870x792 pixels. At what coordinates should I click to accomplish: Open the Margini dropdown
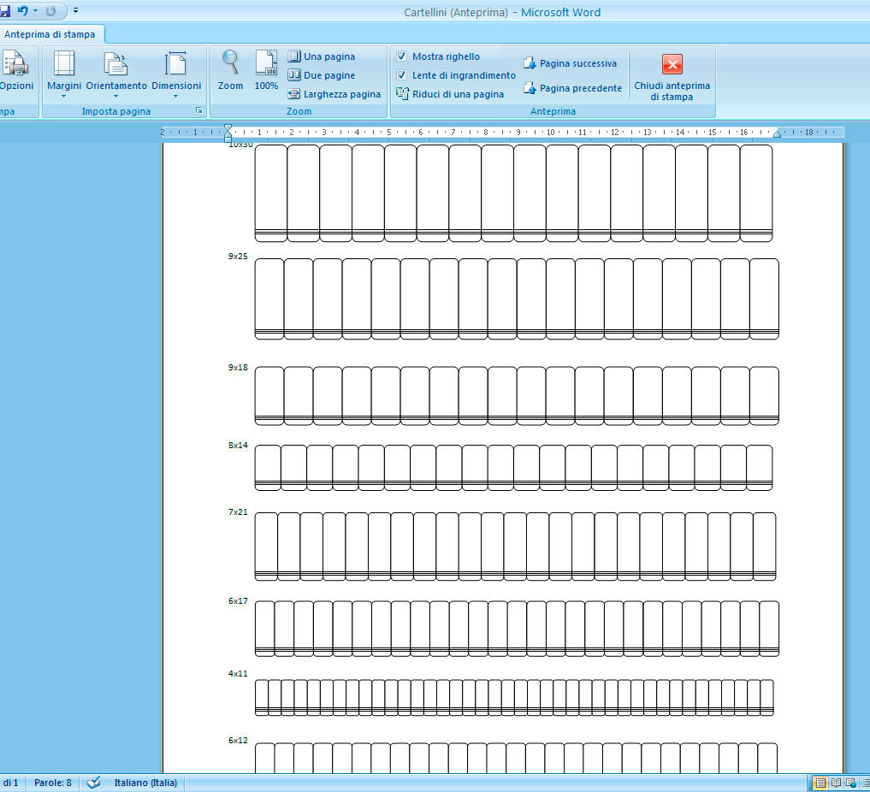[x=64, y=74]
